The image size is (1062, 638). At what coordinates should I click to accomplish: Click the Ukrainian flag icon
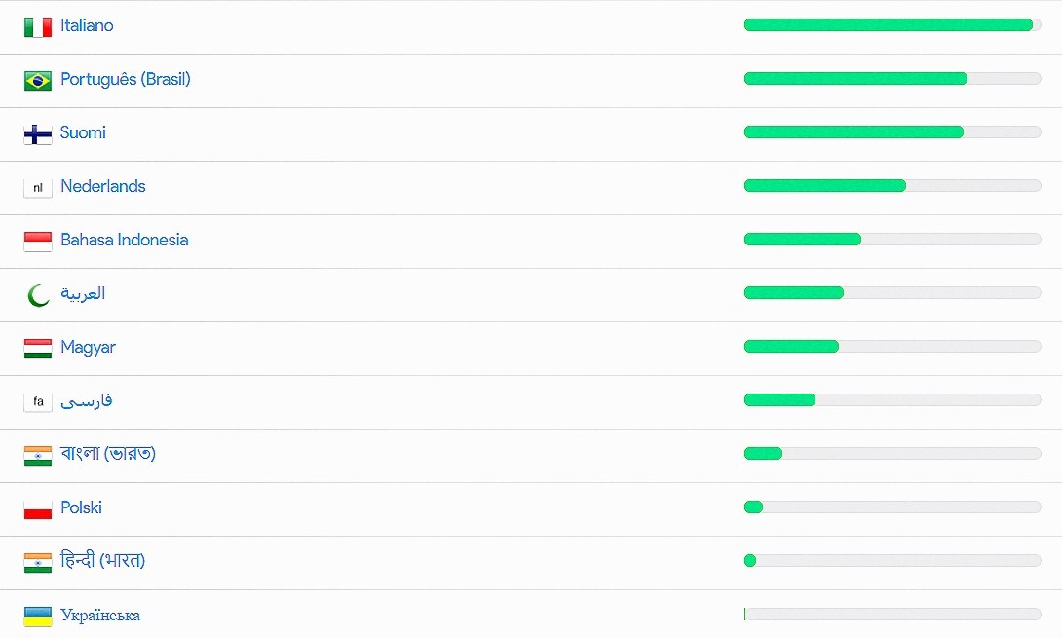(38, 616)
